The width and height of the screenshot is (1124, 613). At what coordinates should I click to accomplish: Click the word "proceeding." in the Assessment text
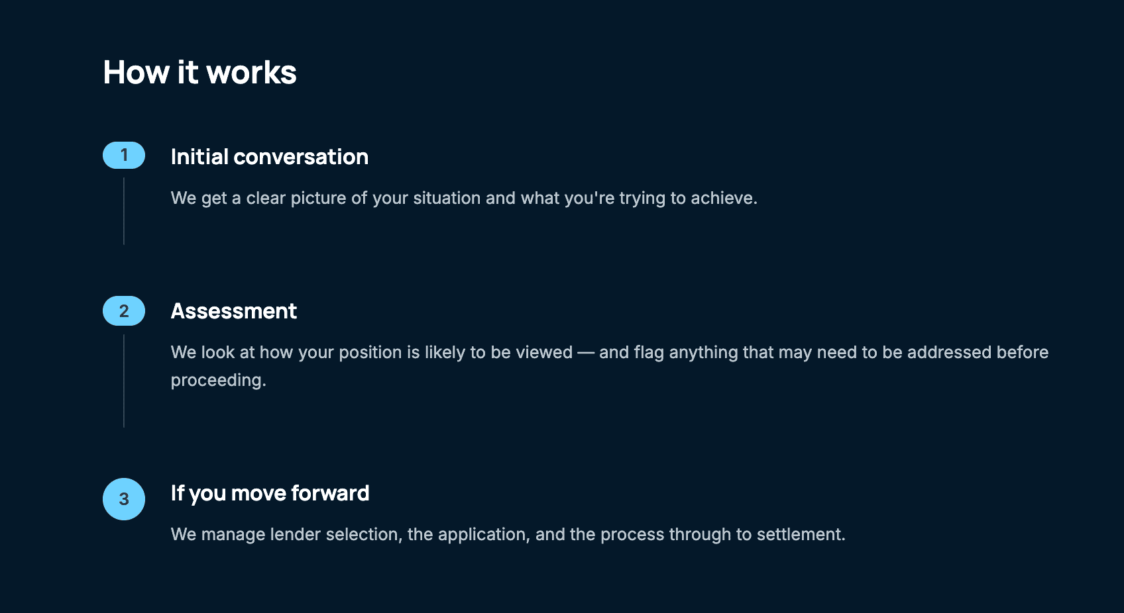(218, 380)
